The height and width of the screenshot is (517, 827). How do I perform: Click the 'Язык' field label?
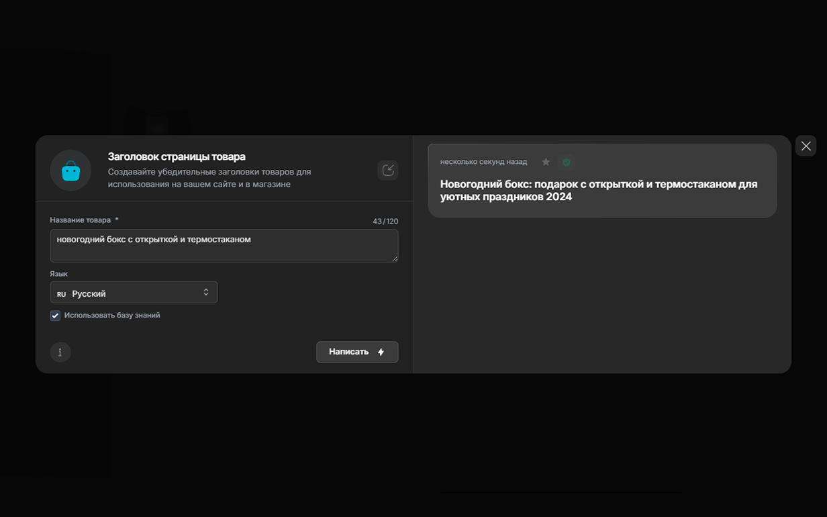point(58,274)
